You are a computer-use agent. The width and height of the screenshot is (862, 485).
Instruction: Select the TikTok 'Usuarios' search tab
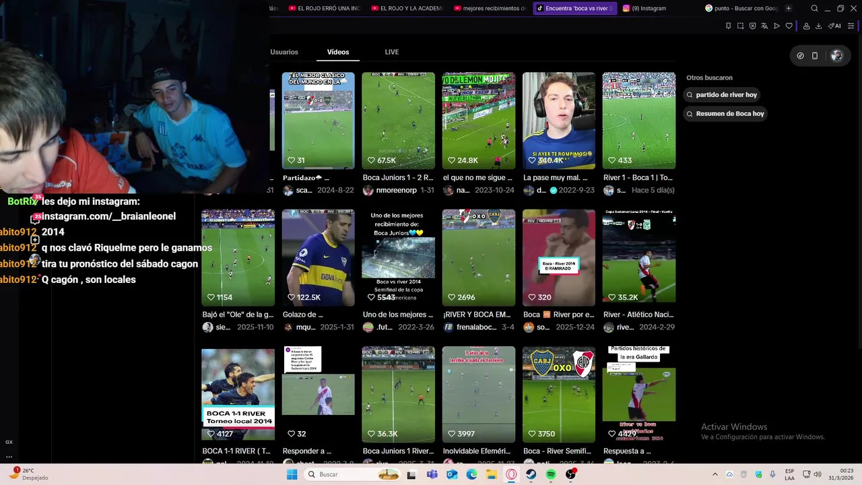[x=284, y=52]
